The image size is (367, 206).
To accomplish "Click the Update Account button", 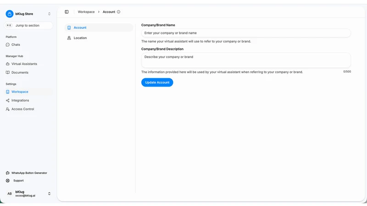I will pos(157,82).
